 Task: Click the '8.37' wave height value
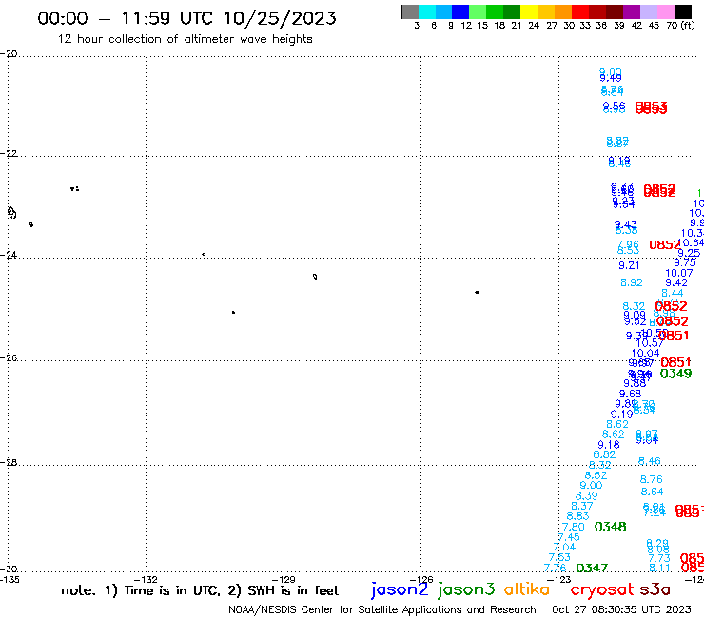(582, 506)
